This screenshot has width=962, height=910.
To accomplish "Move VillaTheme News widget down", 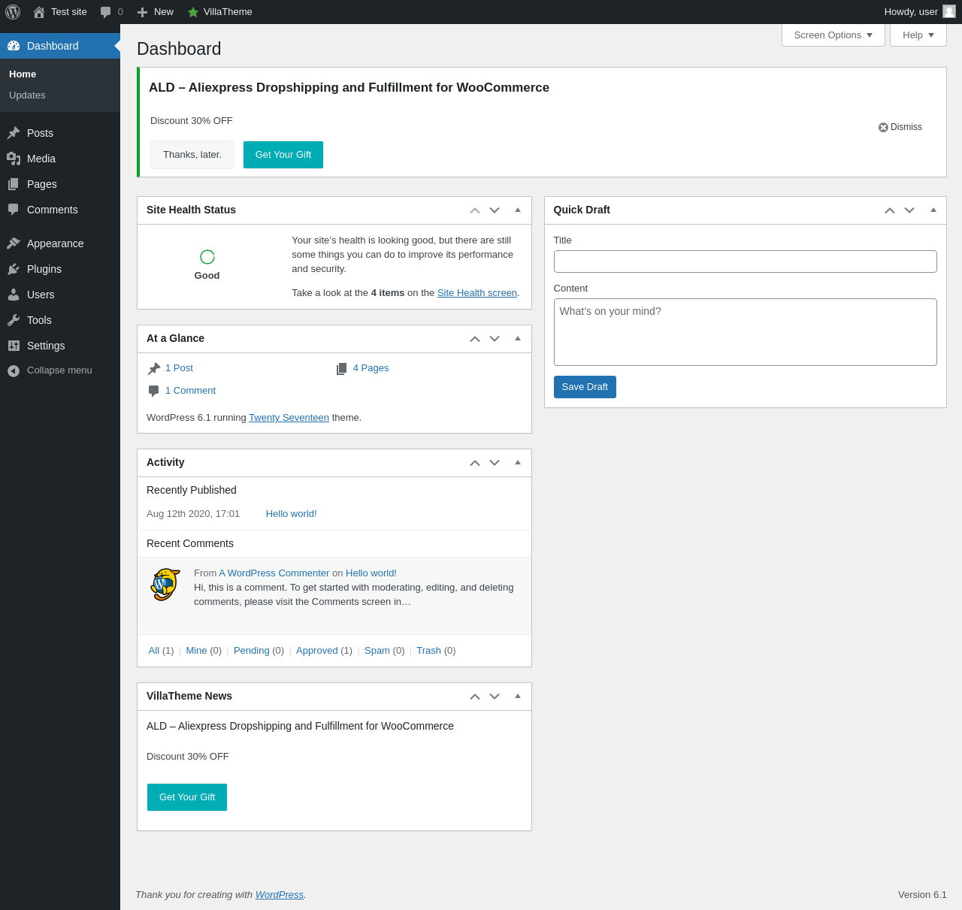I will (495, 697).
